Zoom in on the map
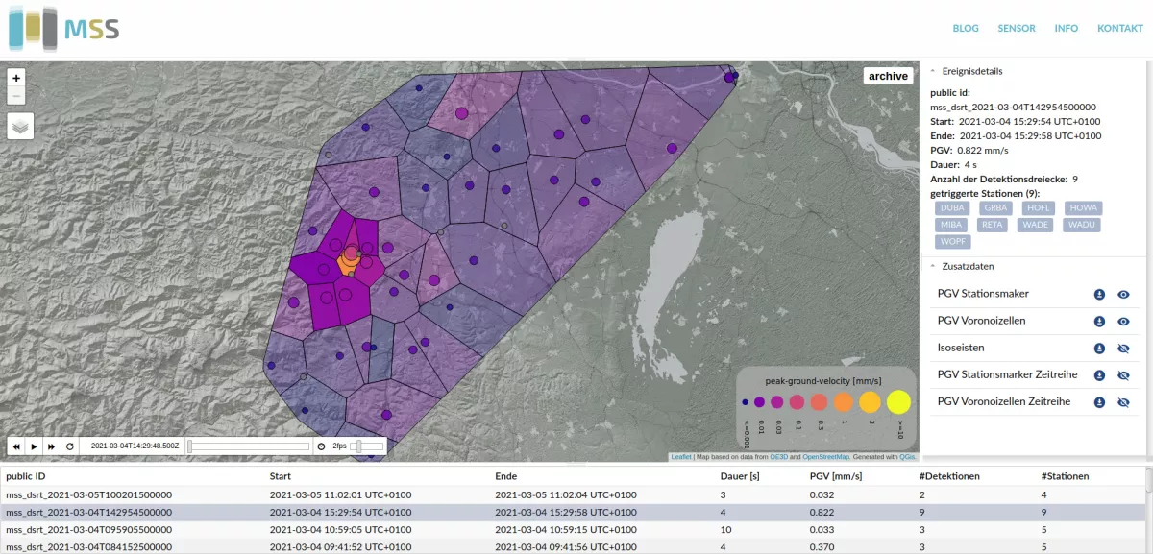Image resolution: width=1153 pixels, height=554 pixels. click(16, 78)
